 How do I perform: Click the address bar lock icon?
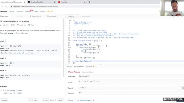(11, 7)
